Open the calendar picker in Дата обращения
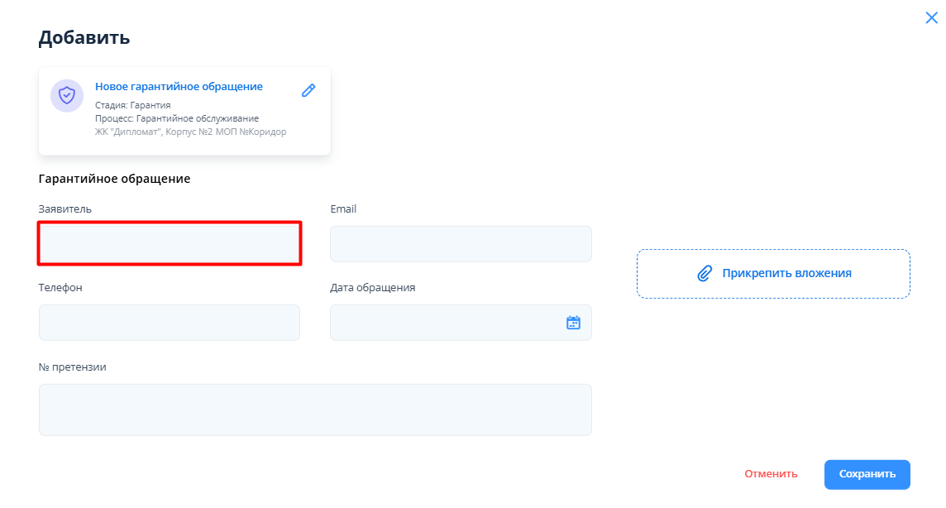 573,323
